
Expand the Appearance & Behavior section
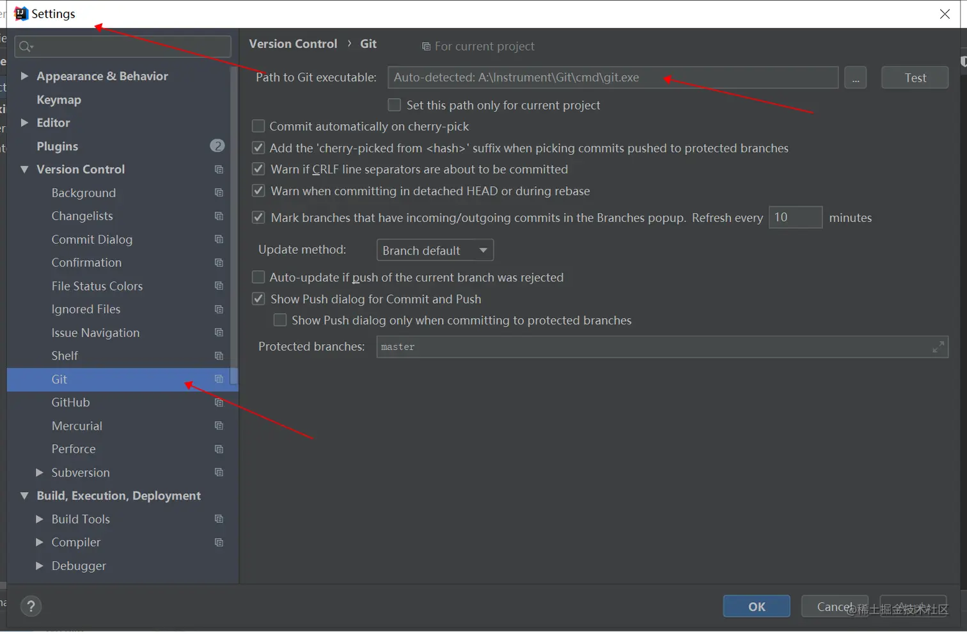point(24,76)
